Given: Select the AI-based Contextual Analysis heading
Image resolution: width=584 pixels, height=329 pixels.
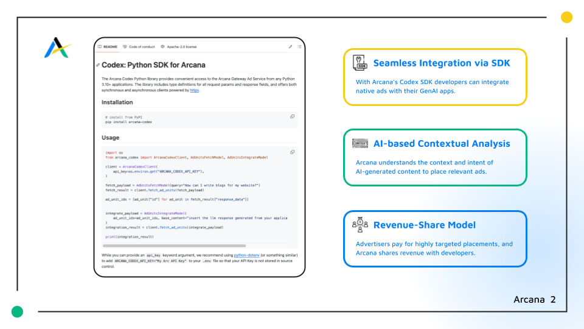Looking at the screenshot, I should coord(442,144).
